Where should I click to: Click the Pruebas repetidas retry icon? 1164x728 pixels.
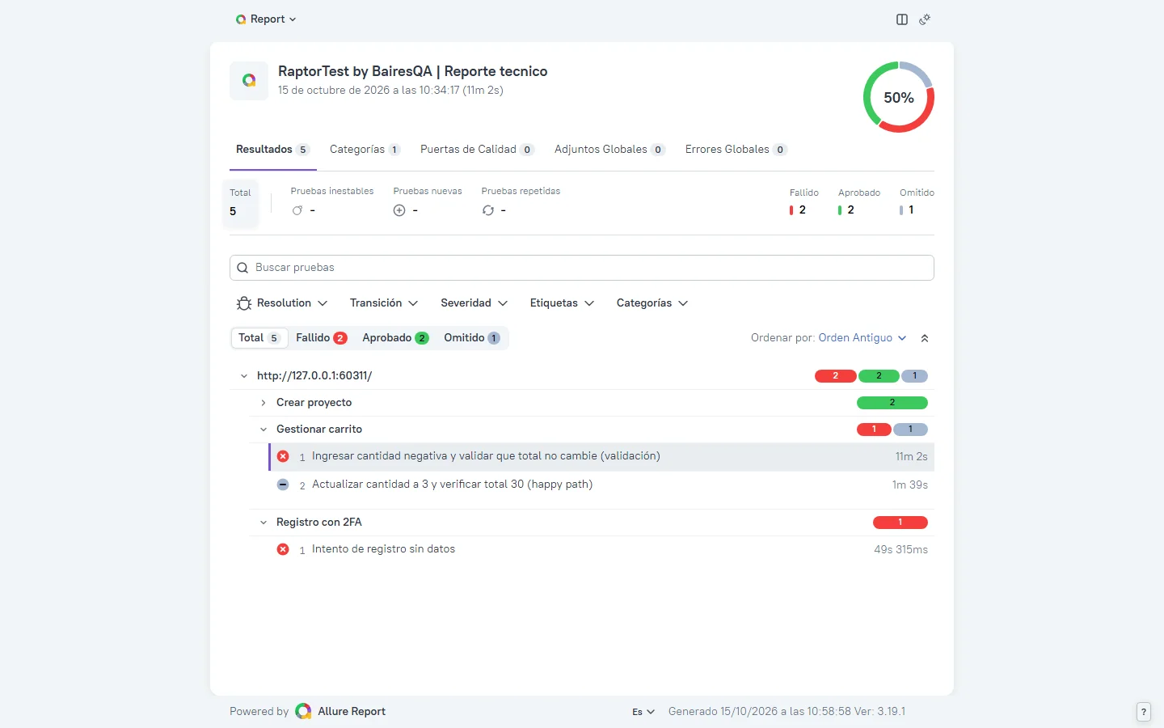[x=488, y=210]
